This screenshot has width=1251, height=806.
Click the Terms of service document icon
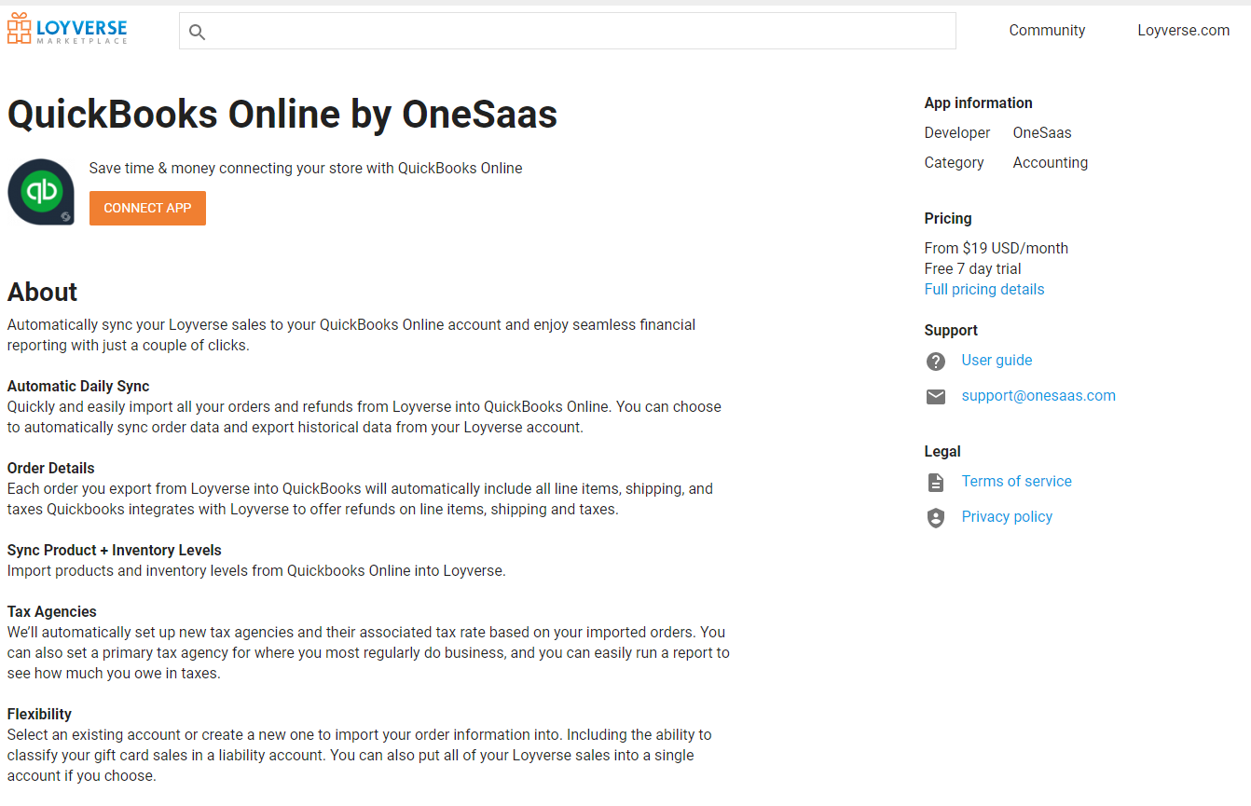point(936,483)
